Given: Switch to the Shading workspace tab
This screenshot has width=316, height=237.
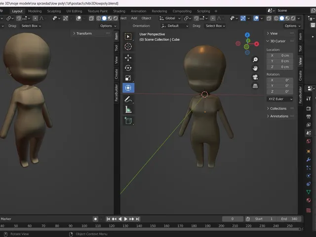Looking at the screenshot, I should point(119,11).
